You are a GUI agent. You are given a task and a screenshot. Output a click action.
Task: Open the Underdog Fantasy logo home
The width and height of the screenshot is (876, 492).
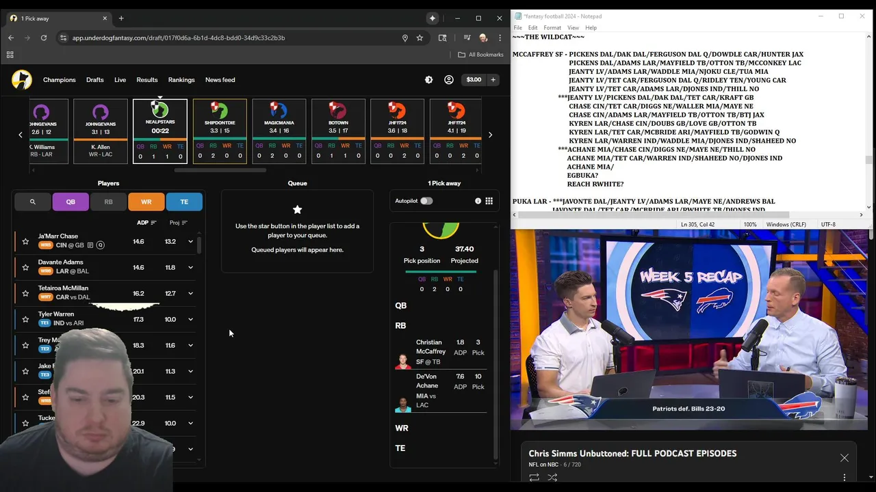coord(22,80)
